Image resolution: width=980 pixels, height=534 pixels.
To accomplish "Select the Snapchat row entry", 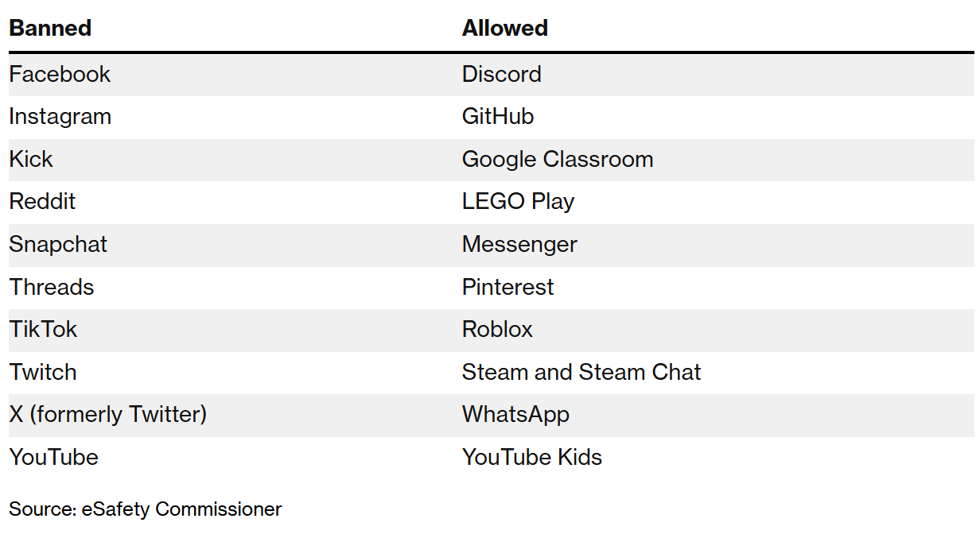I will pos(58,244).
